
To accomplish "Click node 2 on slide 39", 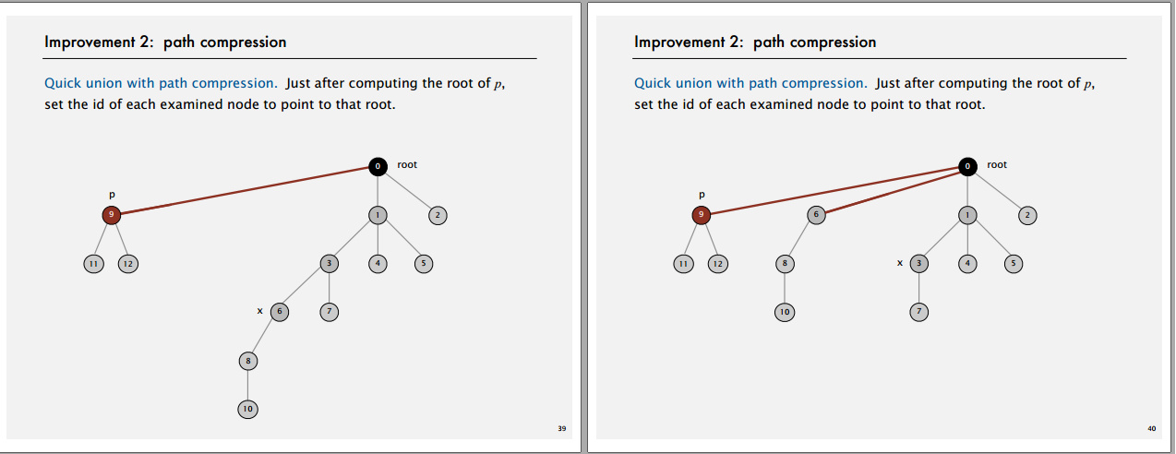I will pyautogui.click(x=438, y=215).
